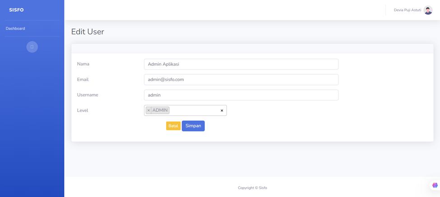Screen dimensions: 440x197
Task: Open Devia Puji Astuti user menu
Action: coord(407,10)
